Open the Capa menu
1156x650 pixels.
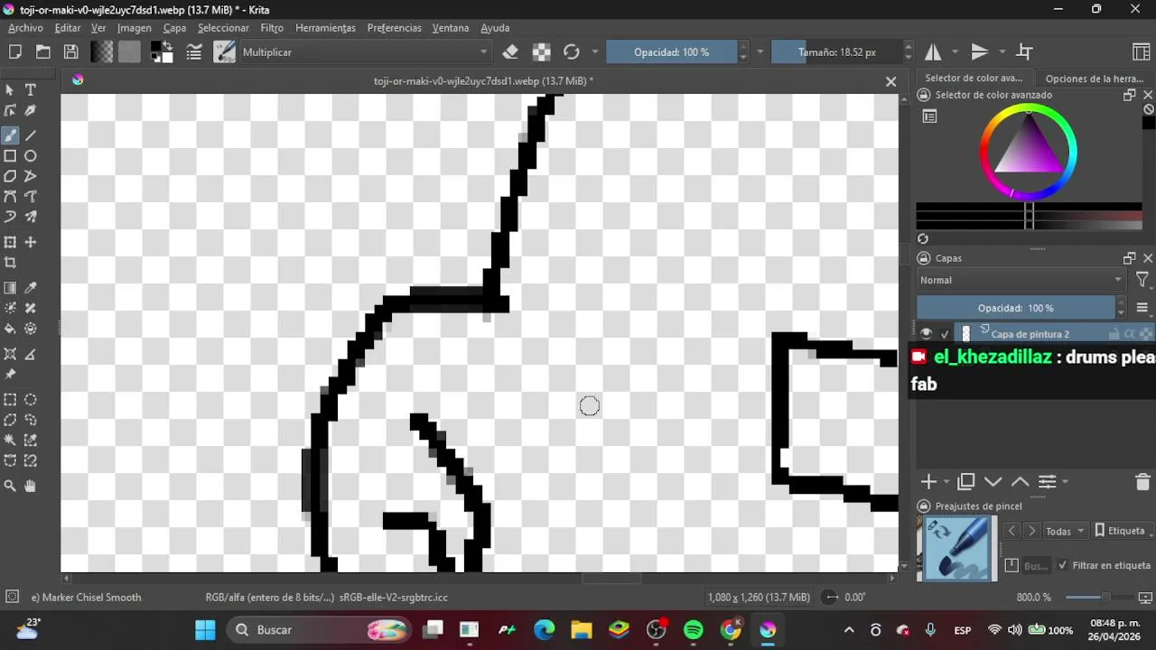[x=174, y=28]
